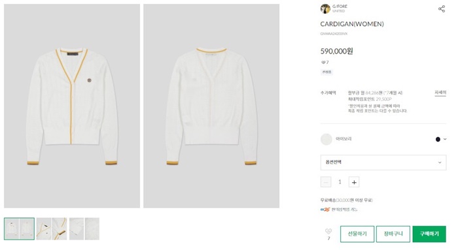Image resolution: width=458 pixels, height=250 pixels.
Task: Select the navy color dot
Action: (438, 139)
